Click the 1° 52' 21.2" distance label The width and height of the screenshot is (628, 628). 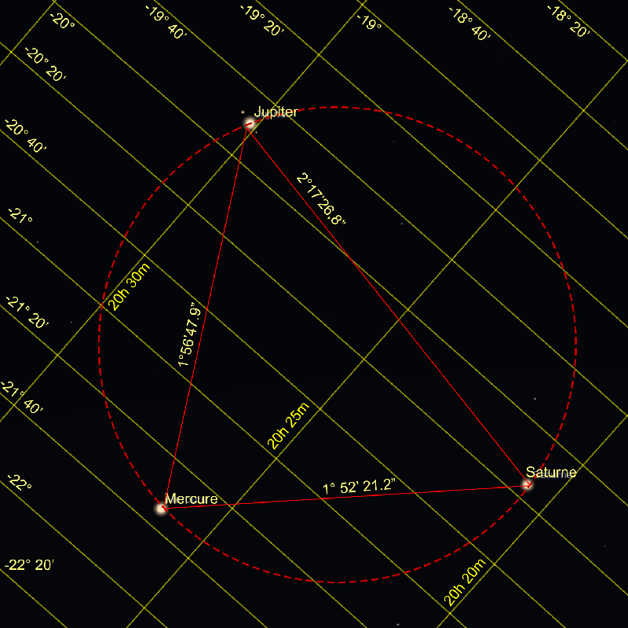click(359, 487)
